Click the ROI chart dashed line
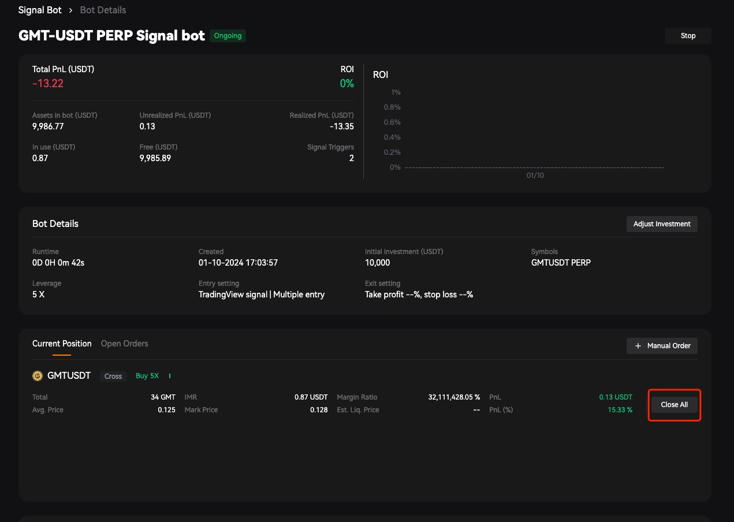This screenshot has width=734, height=522. tap(534, 167)
